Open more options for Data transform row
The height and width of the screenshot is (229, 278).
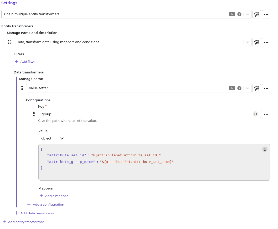266,42
